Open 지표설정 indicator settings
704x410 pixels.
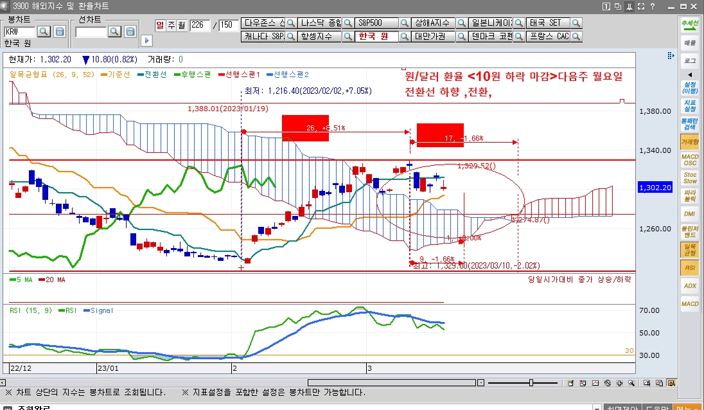[690, 106]
